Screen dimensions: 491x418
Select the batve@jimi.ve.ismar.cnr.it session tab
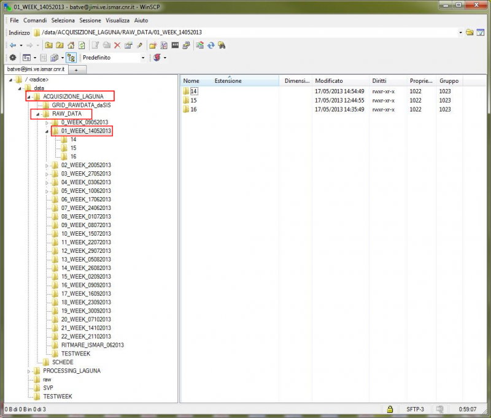[x=36, y=69]
